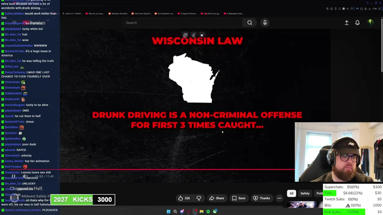Click the browser AI assistant icon

click(x=375, y=9)
